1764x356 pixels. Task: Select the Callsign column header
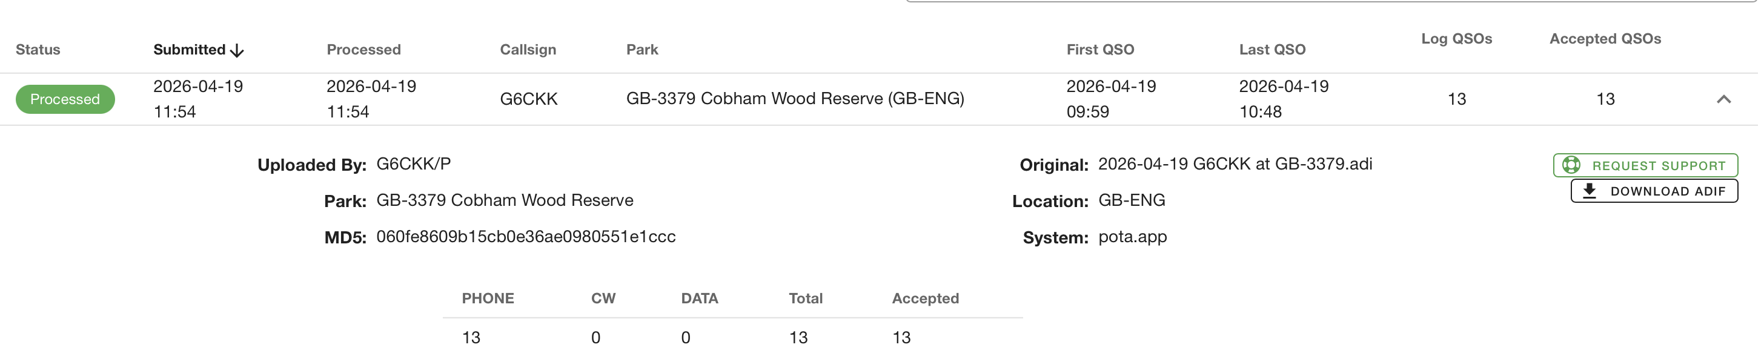tap(527, 49)
